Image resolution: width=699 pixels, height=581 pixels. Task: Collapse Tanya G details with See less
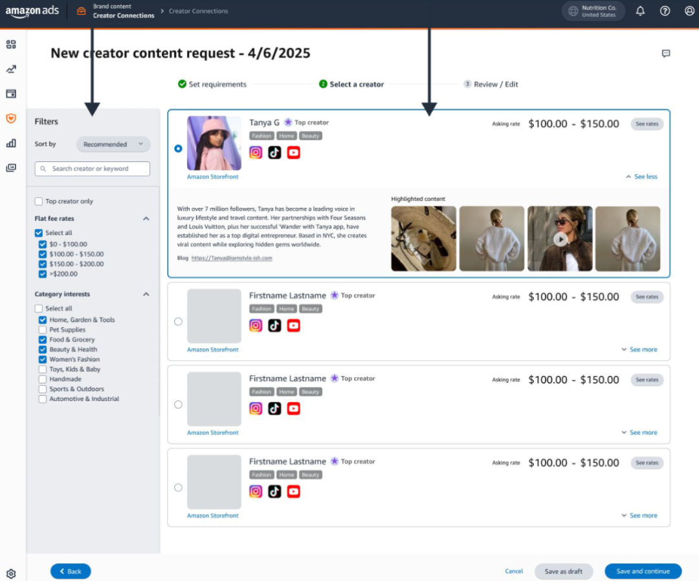coord(641,177)
